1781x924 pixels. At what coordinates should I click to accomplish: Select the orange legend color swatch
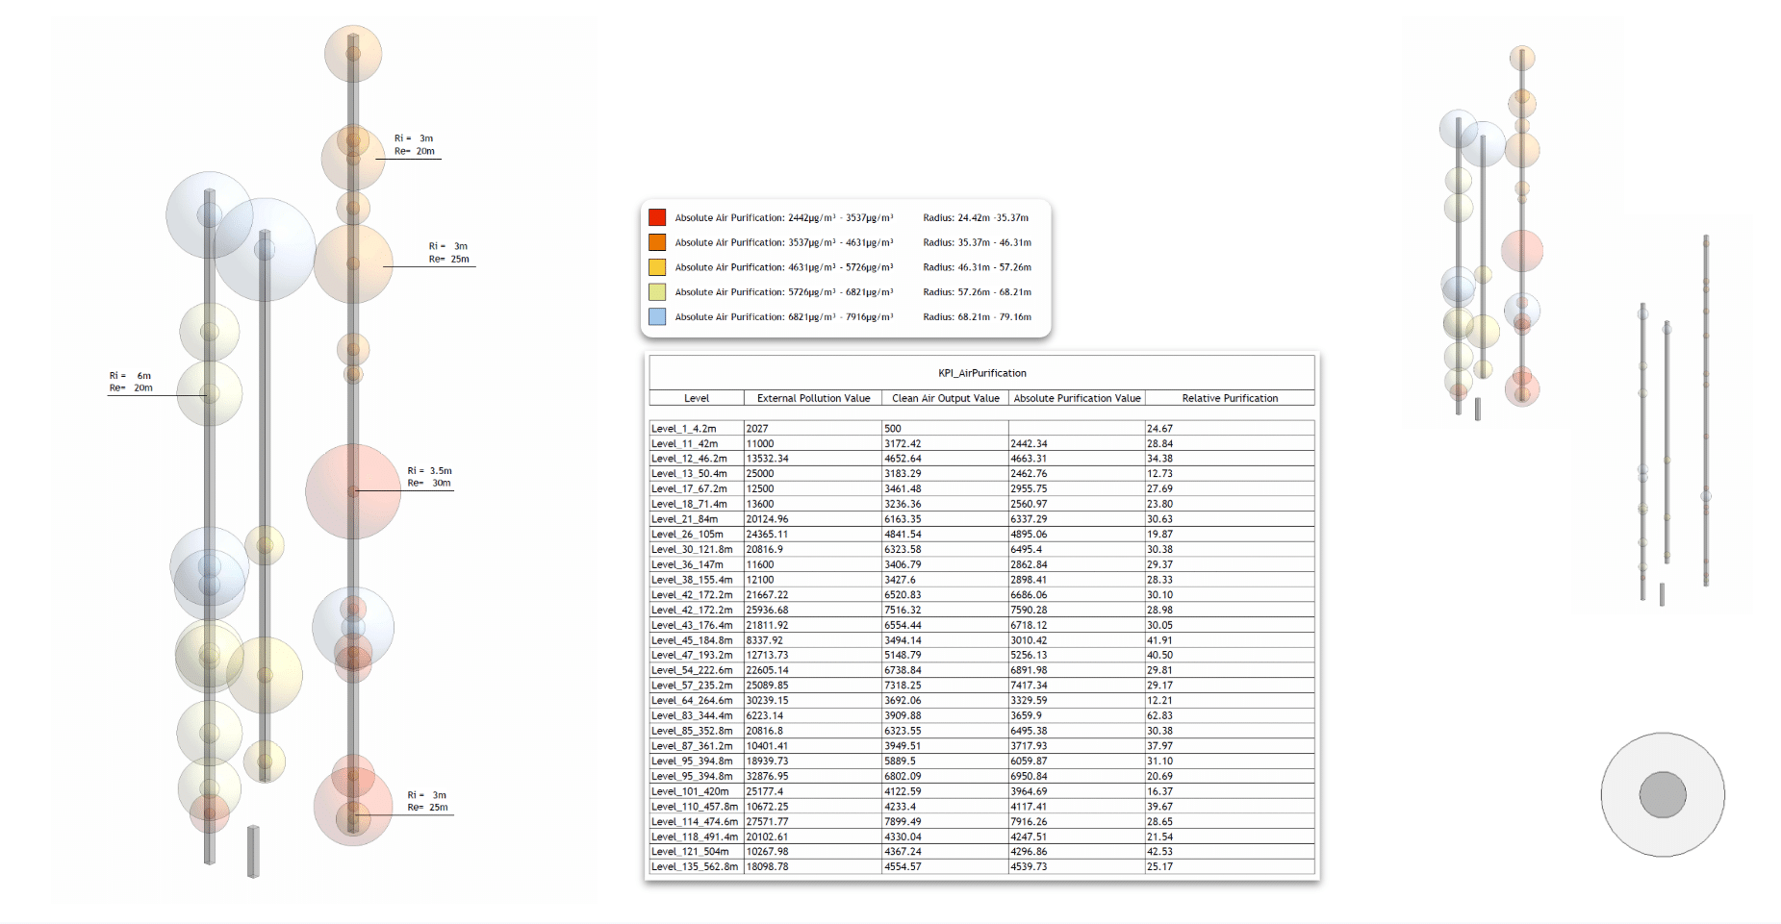point(657,242)
